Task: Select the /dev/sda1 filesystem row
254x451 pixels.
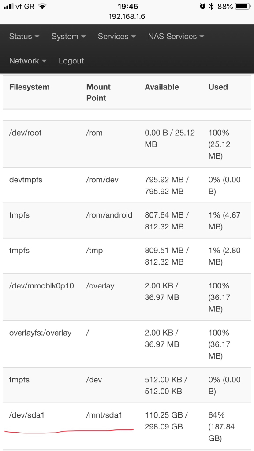Action: [127, 426]
